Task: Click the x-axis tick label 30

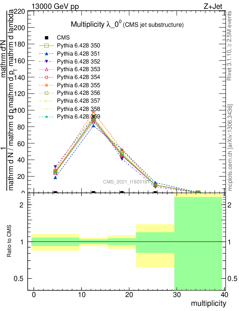Action: (x=177, y=295)
